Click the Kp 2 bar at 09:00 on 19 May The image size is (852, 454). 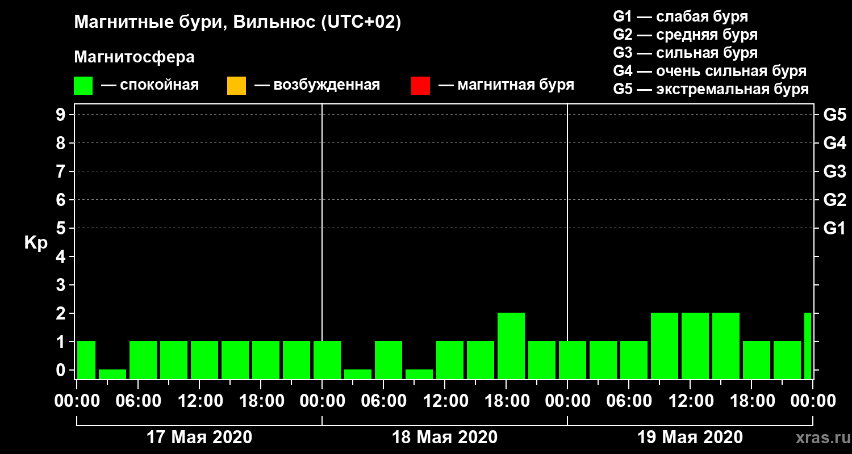tap(665, 346)
